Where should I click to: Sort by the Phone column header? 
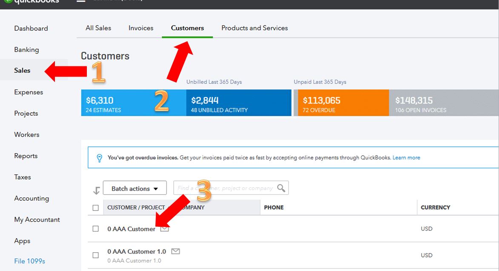point(274,207)
